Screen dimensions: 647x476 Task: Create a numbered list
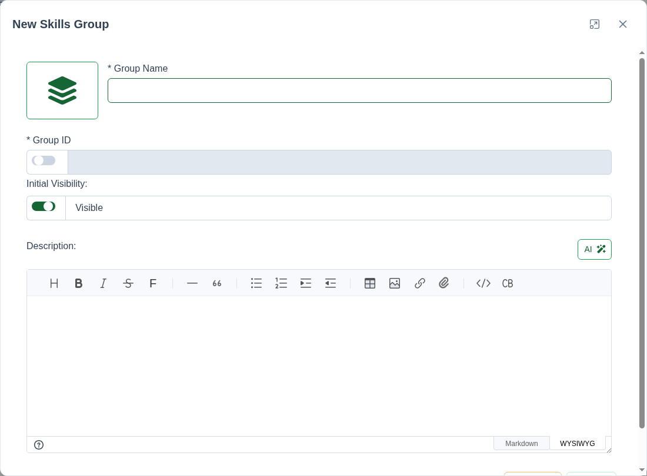click(x=281, y=283)
